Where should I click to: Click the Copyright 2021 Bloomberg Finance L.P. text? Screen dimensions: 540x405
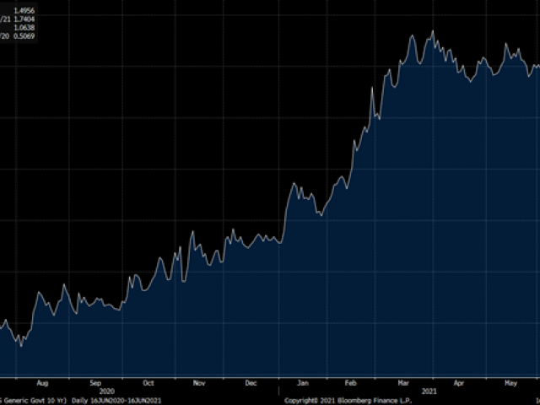(x=347, y=400)
